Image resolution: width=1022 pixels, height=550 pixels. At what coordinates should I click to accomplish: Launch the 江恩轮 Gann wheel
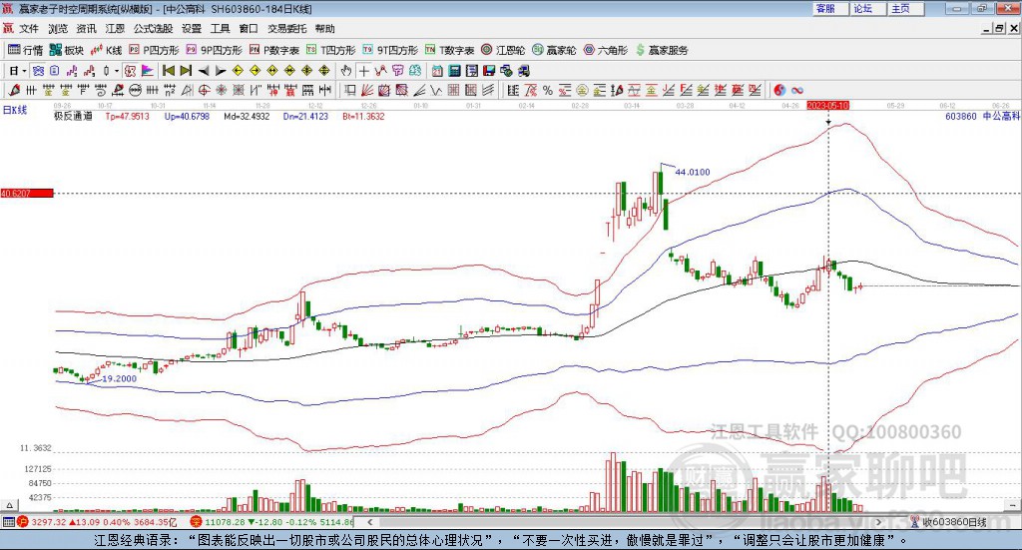503,50
